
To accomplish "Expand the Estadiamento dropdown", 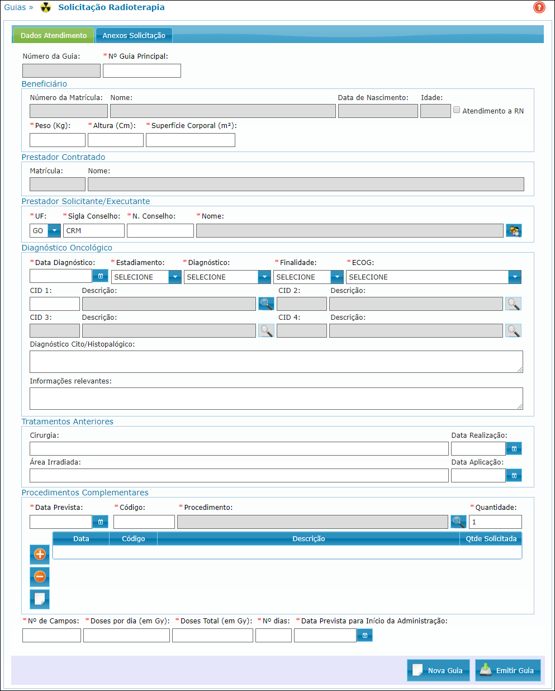I will [x=175, y=277].
